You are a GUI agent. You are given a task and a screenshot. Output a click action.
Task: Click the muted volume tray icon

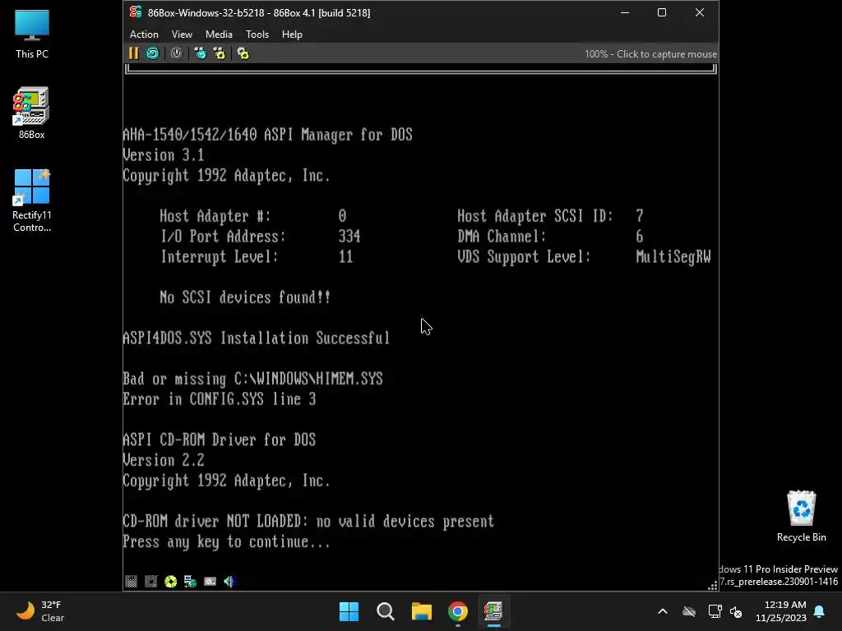736,611
